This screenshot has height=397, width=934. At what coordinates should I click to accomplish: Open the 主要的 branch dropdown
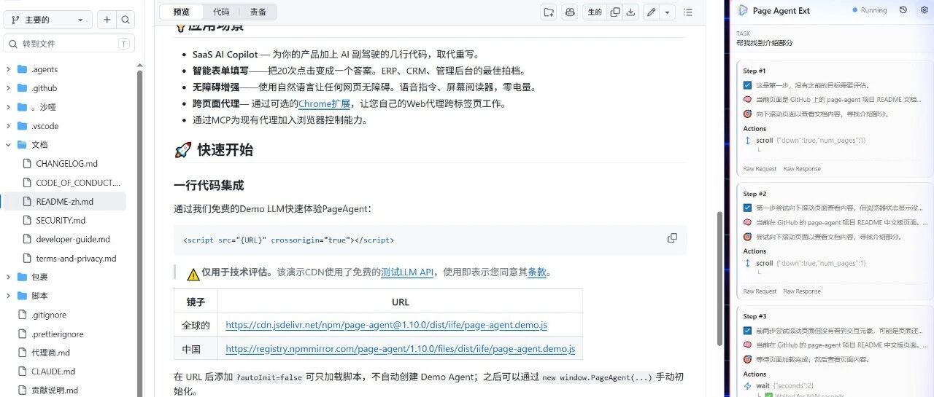(48, 20)
